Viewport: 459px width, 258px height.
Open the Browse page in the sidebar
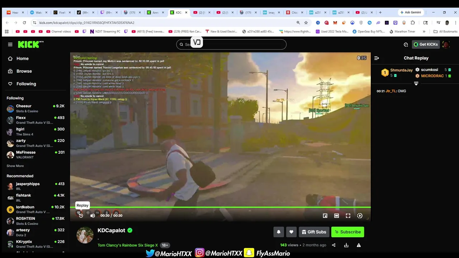pyautogui.click(x=24, y=71)
